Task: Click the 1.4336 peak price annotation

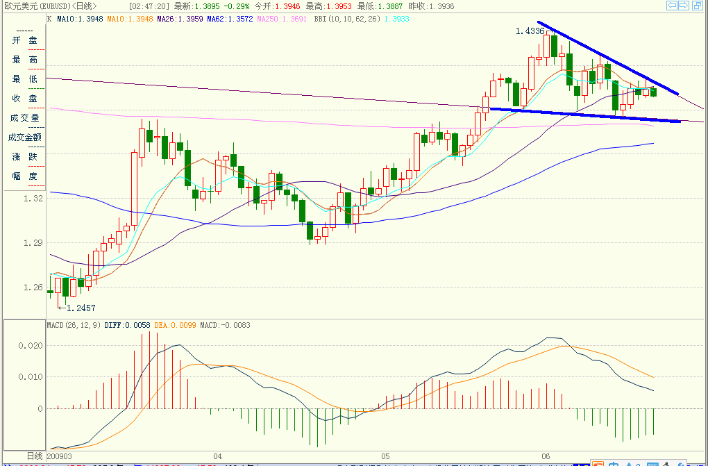Action: pyautogui.click(x=530, y=31)
